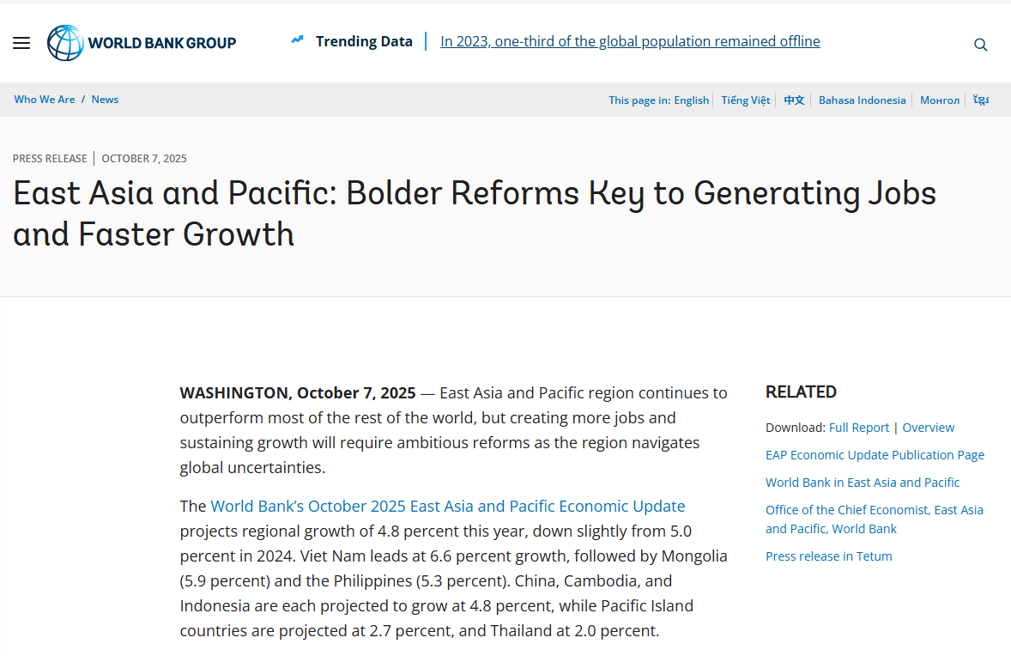This screenshot has width=1011, height=656.
Task: Open the Press release in Tetum
Action: click(x=828, y=556)
